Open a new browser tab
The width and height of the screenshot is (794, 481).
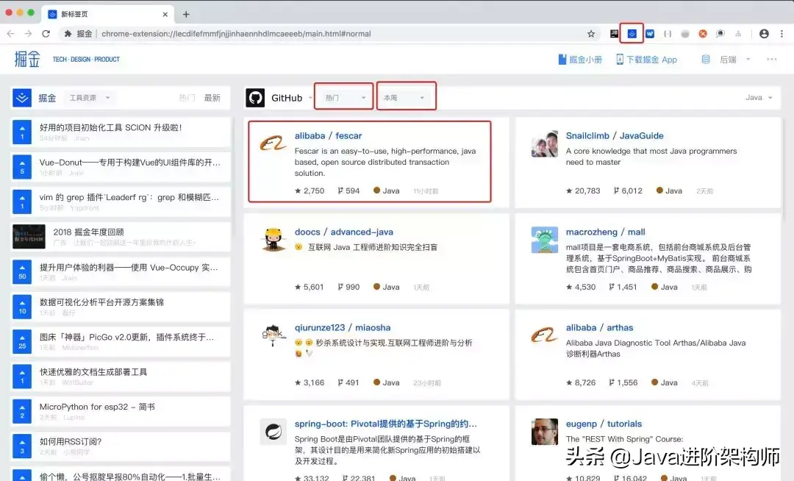[x=186, y=14]
